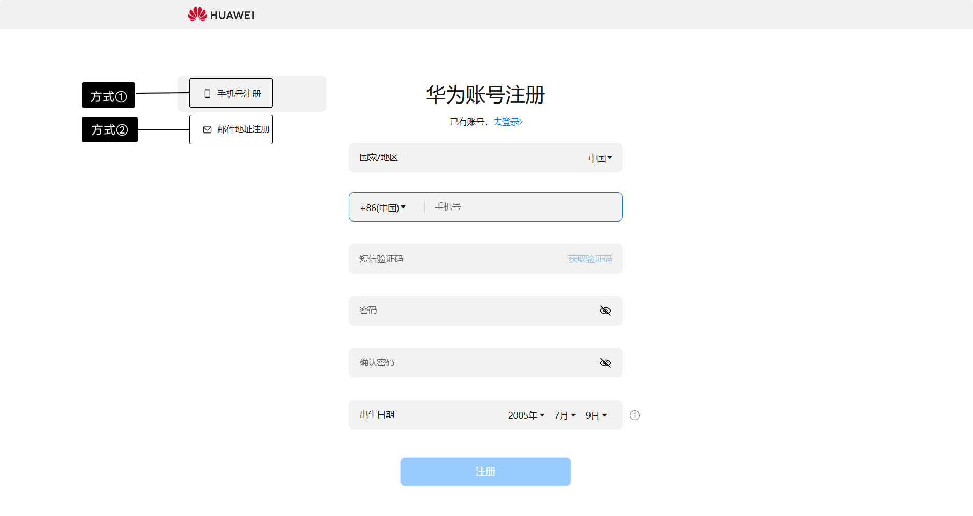The image size is (973, 516).
Task: Switch to the 邮件地址注册 registration method
Action: (231, 129)
